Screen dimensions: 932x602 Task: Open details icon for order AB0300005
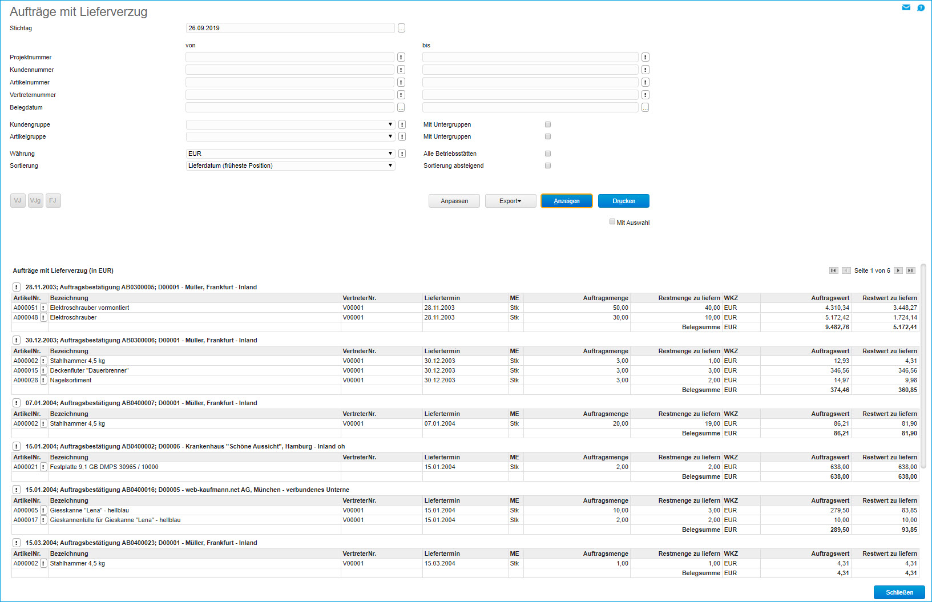17,287
